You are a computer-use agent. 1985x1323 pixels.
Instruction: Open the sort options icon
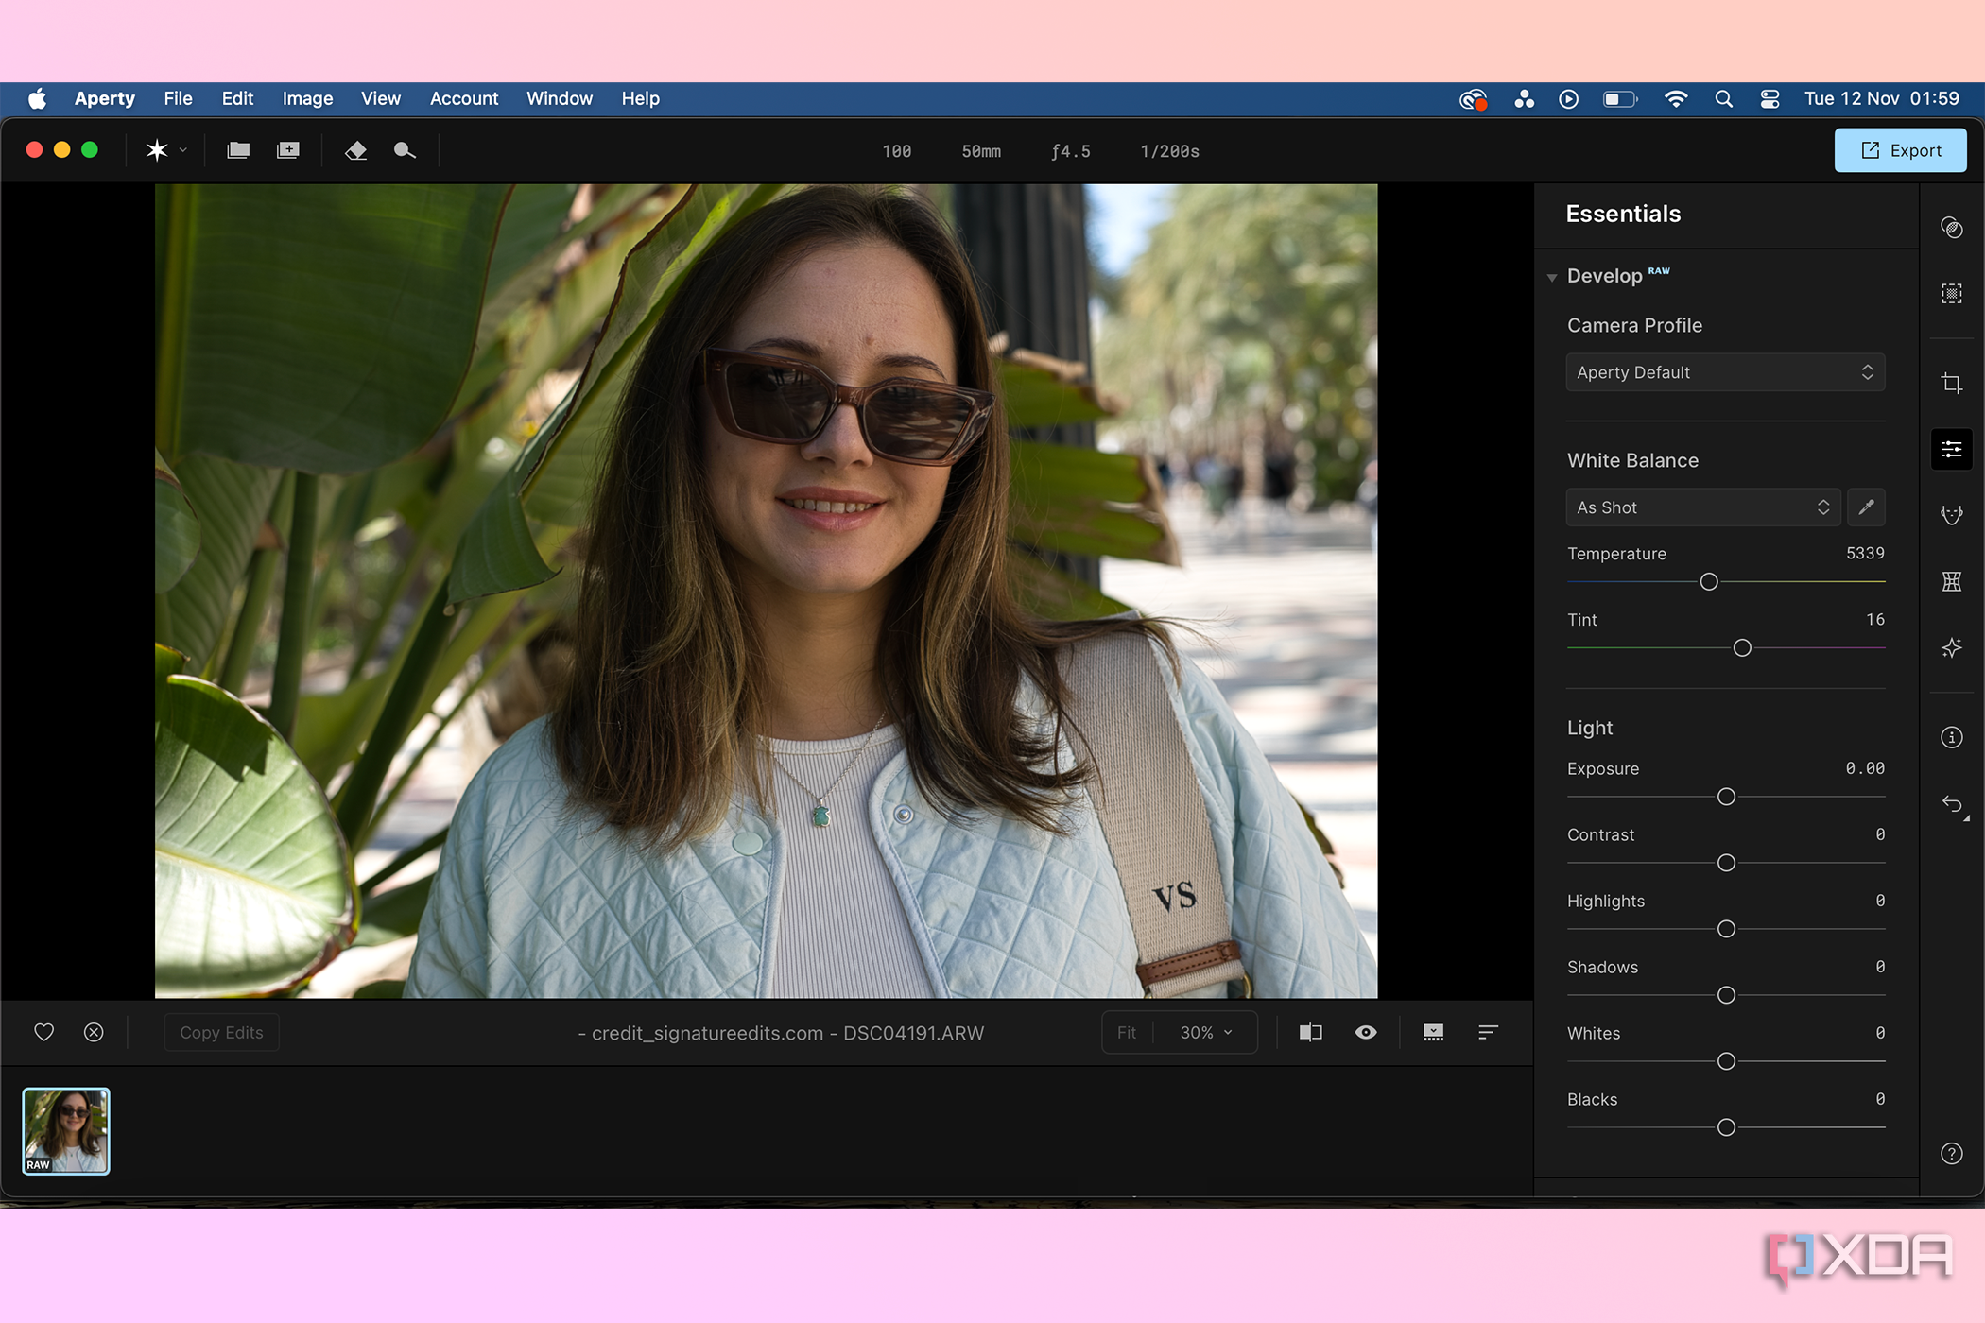point(1488,1032)
